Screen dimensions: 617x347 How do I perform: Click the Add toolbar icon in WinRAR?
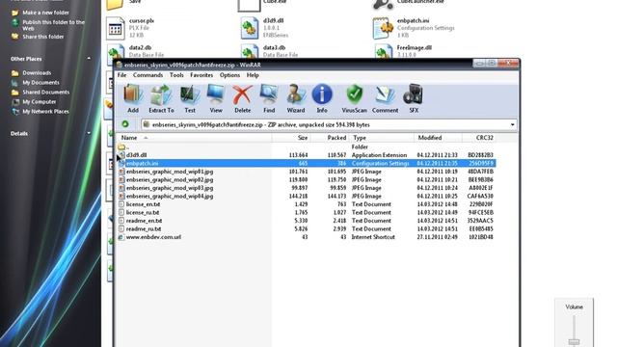pos(133,94)
